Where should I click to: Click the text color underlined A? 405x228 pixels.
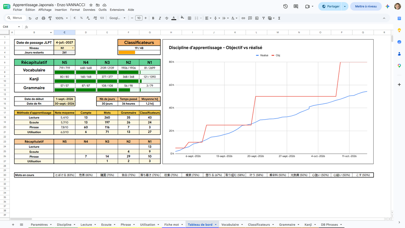coord(173,18)
